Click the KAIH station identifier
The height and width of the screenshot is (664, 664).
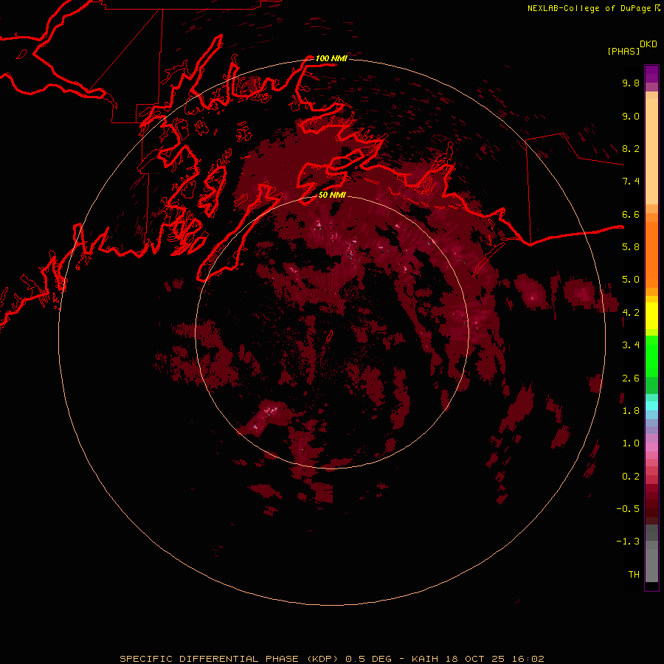425,659
